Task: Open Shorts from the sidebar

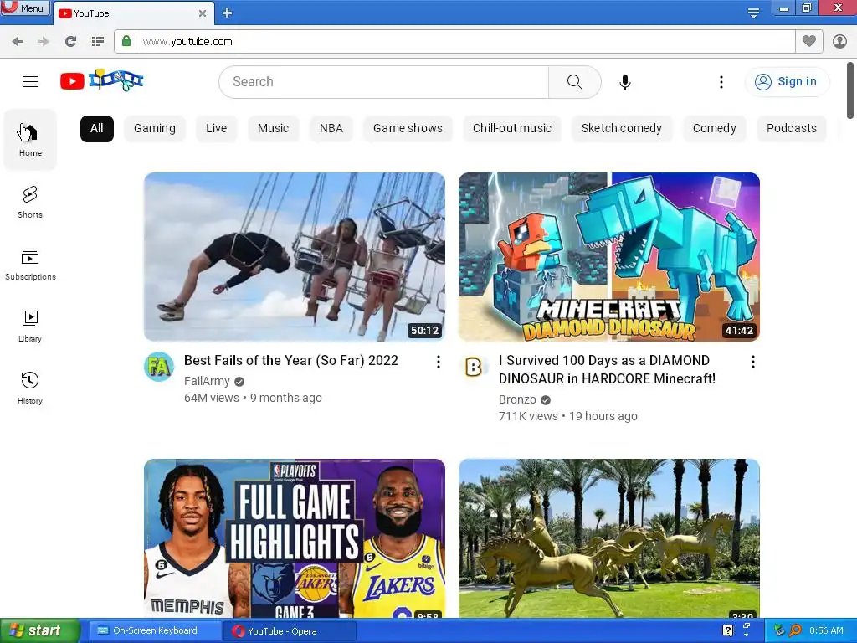Action: click(30, 202)
